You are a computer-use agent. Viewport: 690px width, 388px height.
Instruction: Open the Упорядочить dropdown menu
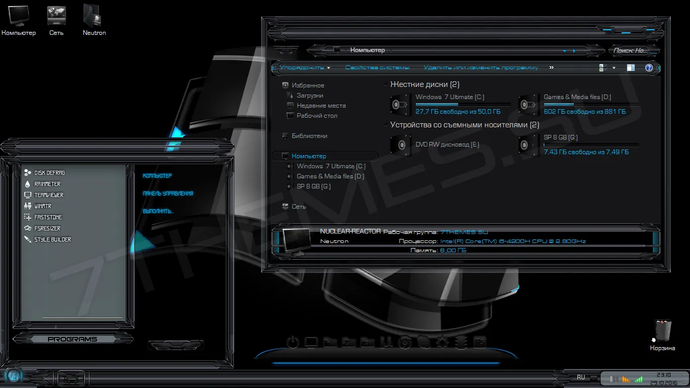coord(305,68)
